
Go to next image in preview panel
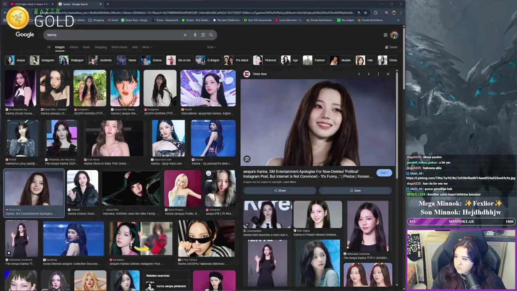pyautogui.click(x=368, y=74)
